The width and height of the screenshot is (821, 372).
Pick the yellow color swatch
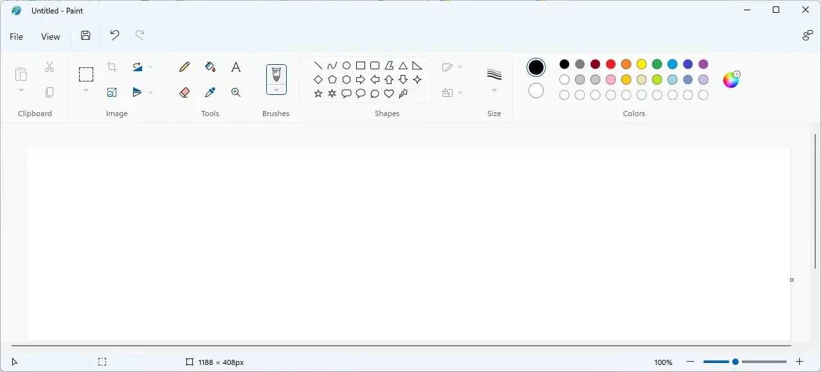[x=642, y=64]
